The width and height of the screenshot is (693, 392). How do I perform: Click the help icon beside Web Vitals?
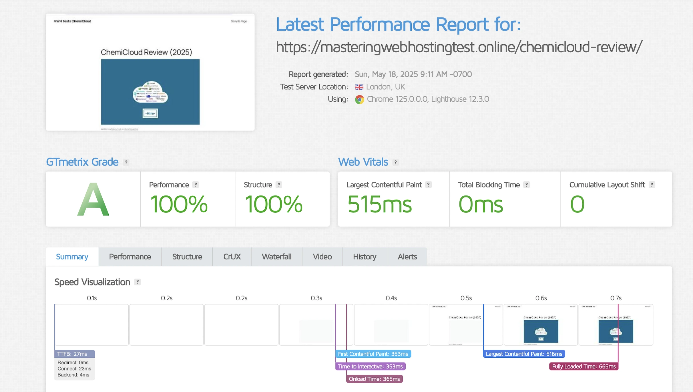pyautogui.click(x=395, y=162)
